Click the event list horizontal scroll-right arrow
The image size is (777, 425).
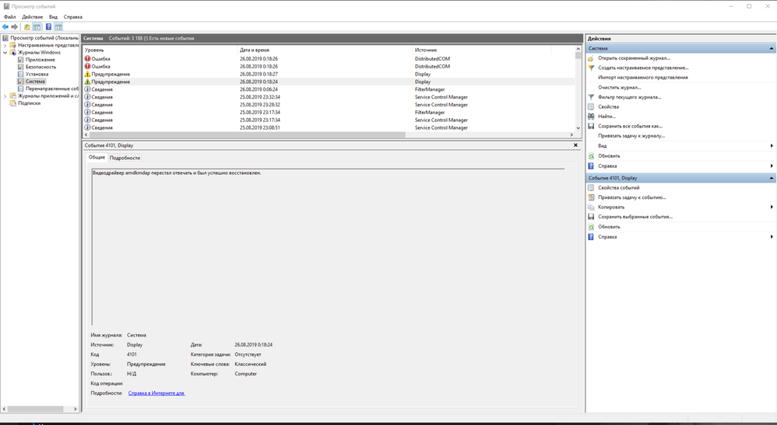(x=571, y=134)
